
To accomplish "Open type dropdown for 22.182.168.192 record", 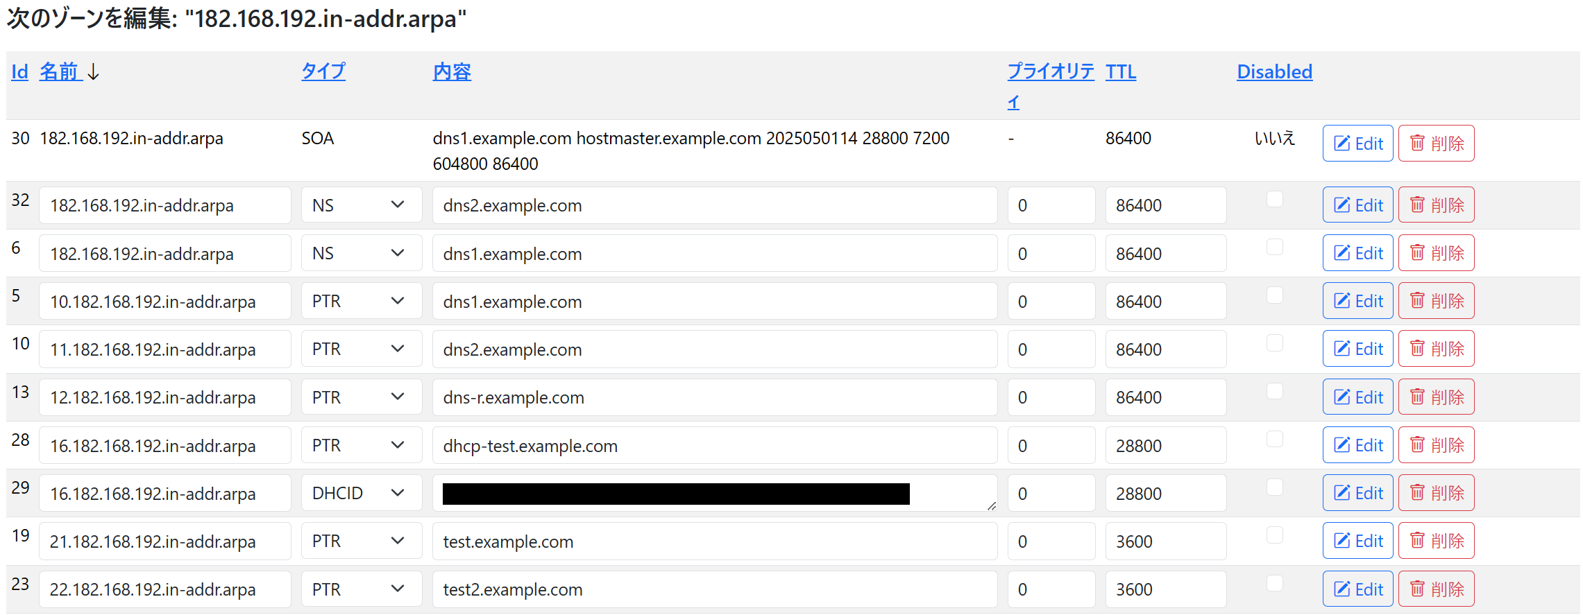I will click(x=362, y=589).
